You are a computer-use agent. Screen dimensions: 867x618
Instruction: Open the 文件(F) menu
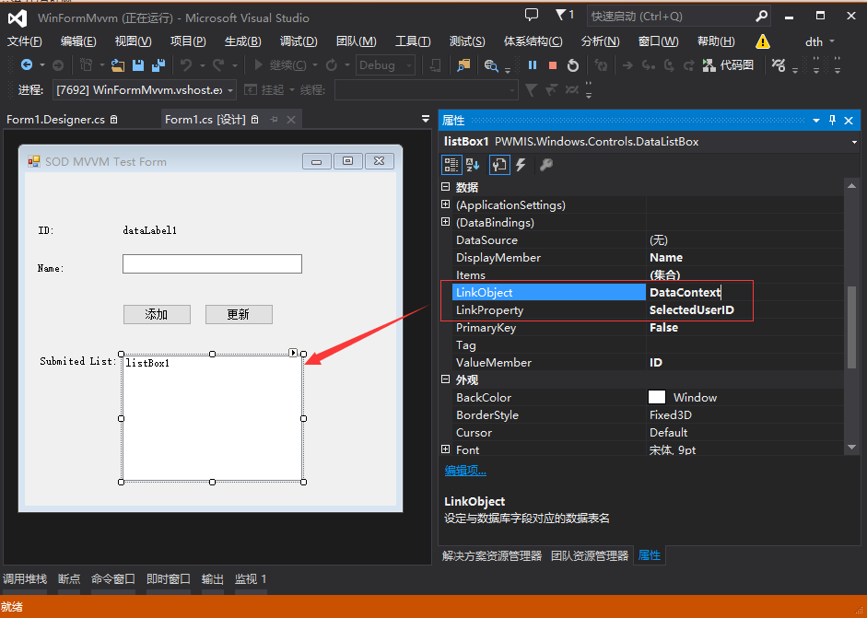(x=24, y=41)
